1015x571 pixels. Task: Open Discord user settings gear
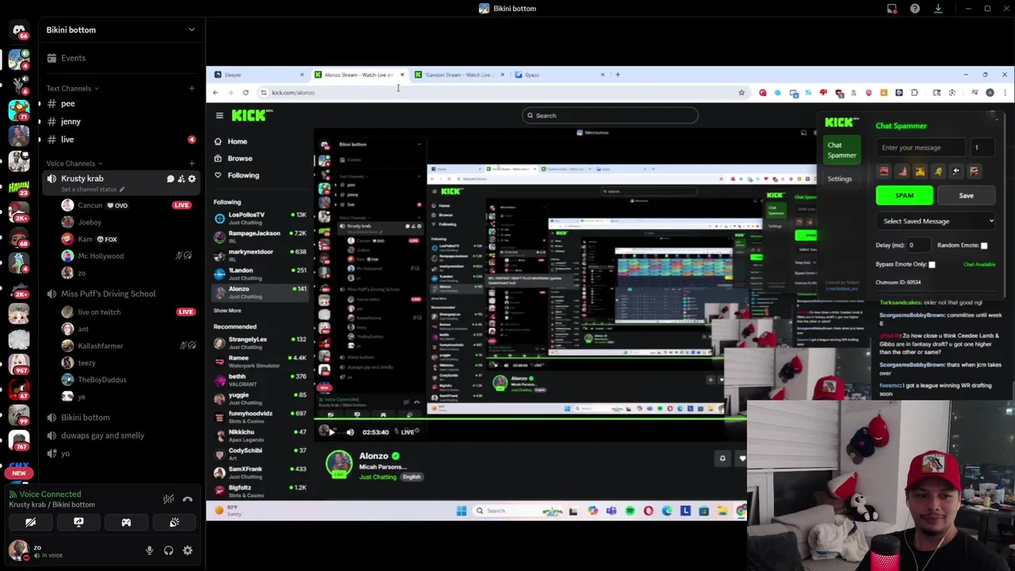coord(188,550)
